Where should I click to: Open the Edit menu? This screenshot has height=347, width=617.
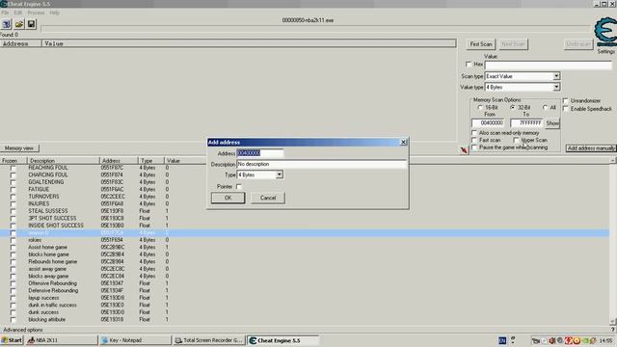pos(18,13)
